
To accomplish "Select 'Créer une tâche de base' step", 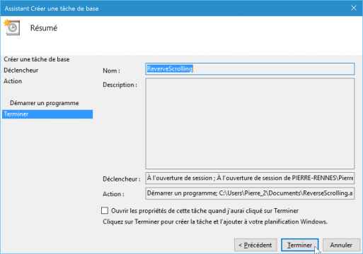I will 37,59.
